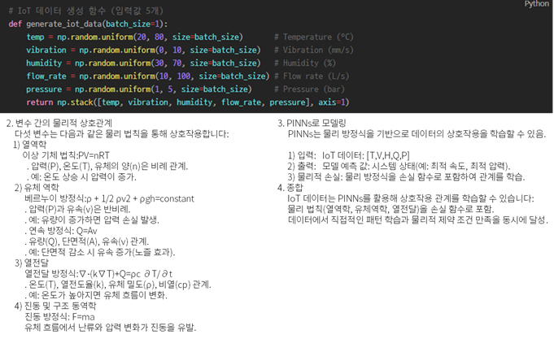This screenshot has width=554, height=339.
Task: Click the return np.stack line
Action: 188,102
